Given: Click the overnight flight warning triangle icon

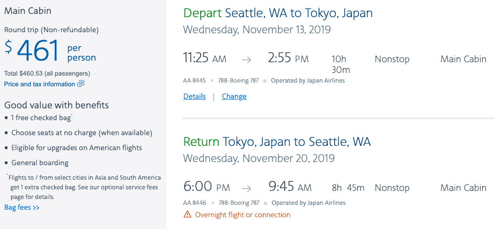Looking at the screenshot, I should point(187,215).
